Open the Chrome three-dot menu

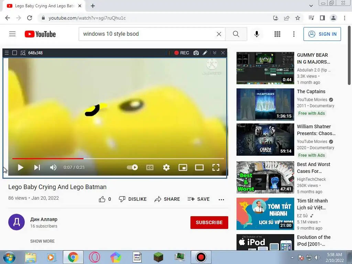click(344, 18)
